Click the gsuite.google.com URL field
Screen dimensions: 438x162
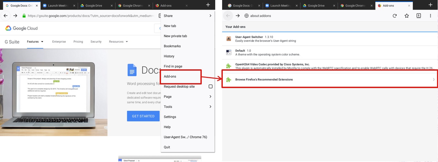pos(90,16)
